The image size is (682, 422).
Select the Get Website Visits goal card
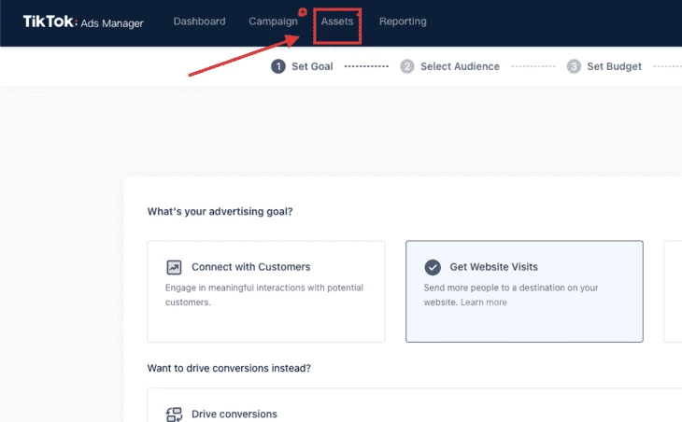(x=524, y=291)
